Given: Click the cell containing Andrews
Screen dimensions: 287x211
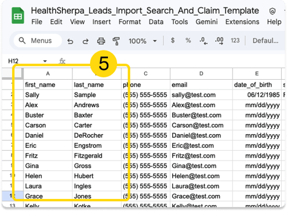Looking at the screenshot, I should pyautogui.click(x=97, y=105).
